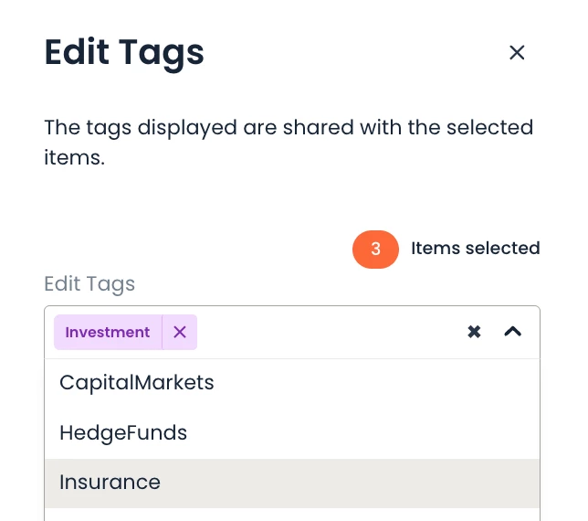588x521 pixels.
Task: Choose HedgeFunds from the tag list
Action: (x=123, y=432)
